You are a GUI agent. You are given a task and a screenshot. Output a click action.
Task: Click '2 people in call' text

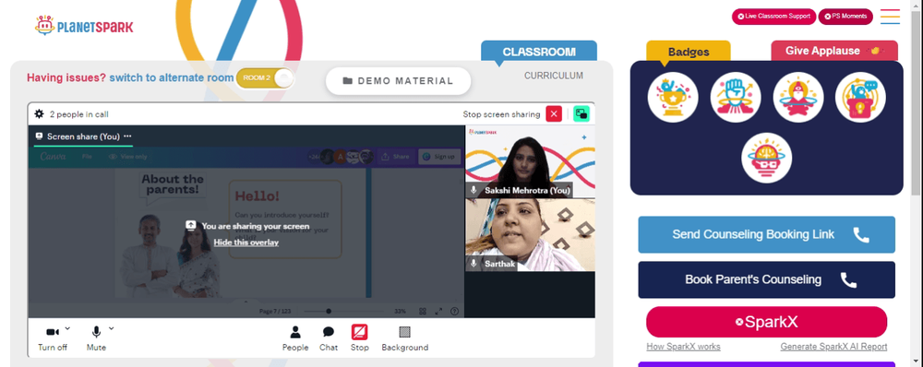pyautogui.click(x=78, y=114)
